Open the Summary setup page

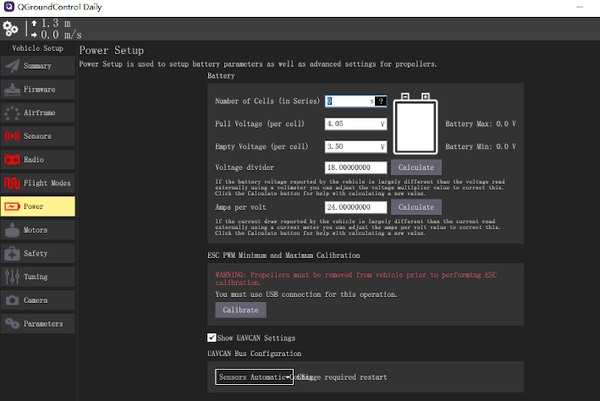pyautogui.click(x=38, y=66)
